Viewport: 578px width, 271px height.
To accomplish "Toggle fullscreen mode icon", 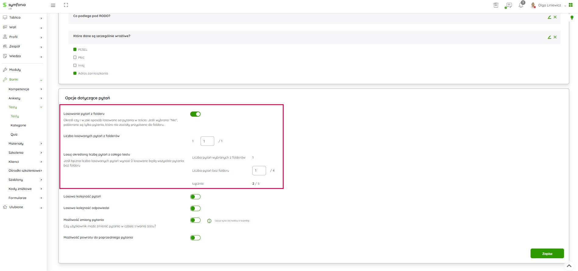I will click(x=66, y=5).
